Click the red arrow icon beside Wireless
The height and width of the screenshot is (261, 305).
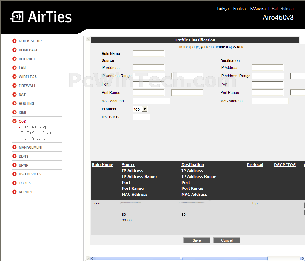pyautogui.click(x=14, y=77)
